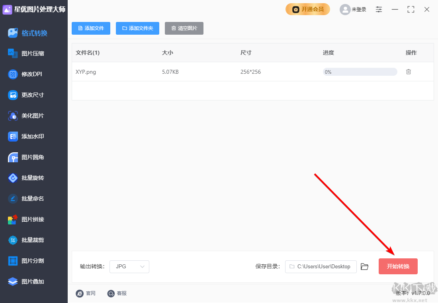Viewport: 438px width, 303px height.
Task: Open the settings filter icon near top right
Action: [x=379, y=9]
